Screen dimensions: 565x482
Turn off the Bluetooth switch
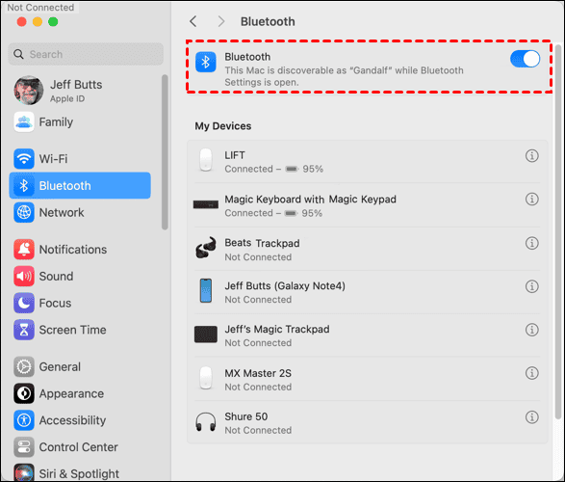tap(525, 59)
